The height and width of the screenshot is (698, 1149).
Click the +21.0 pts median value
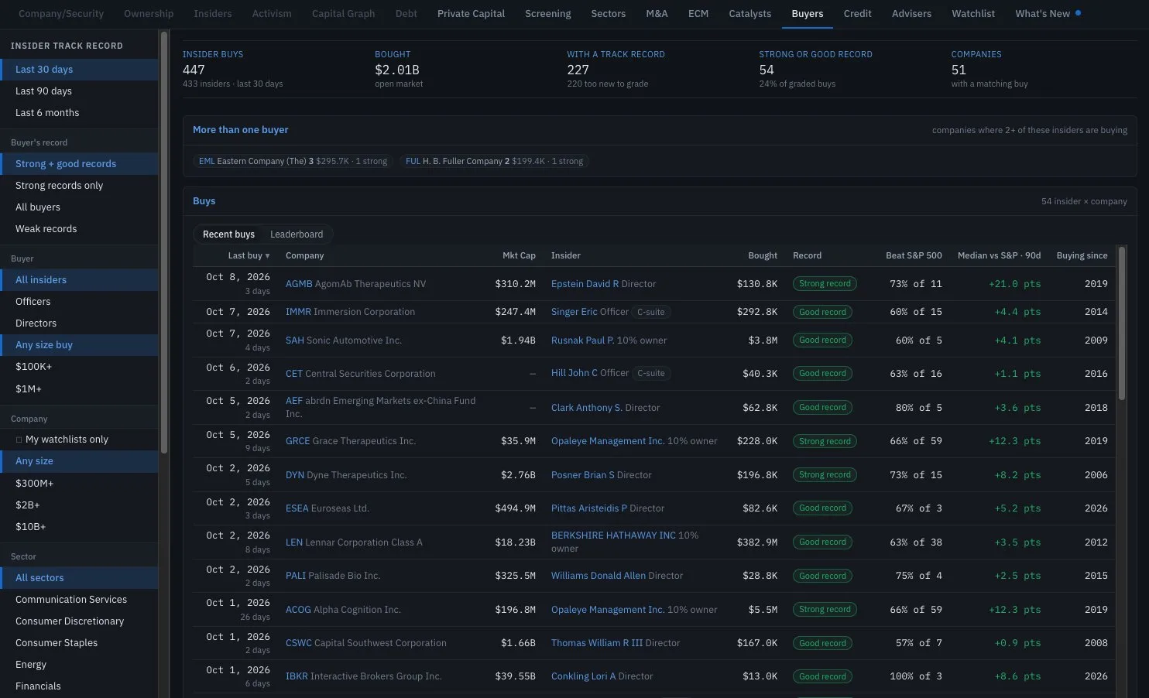point(1014,284)
